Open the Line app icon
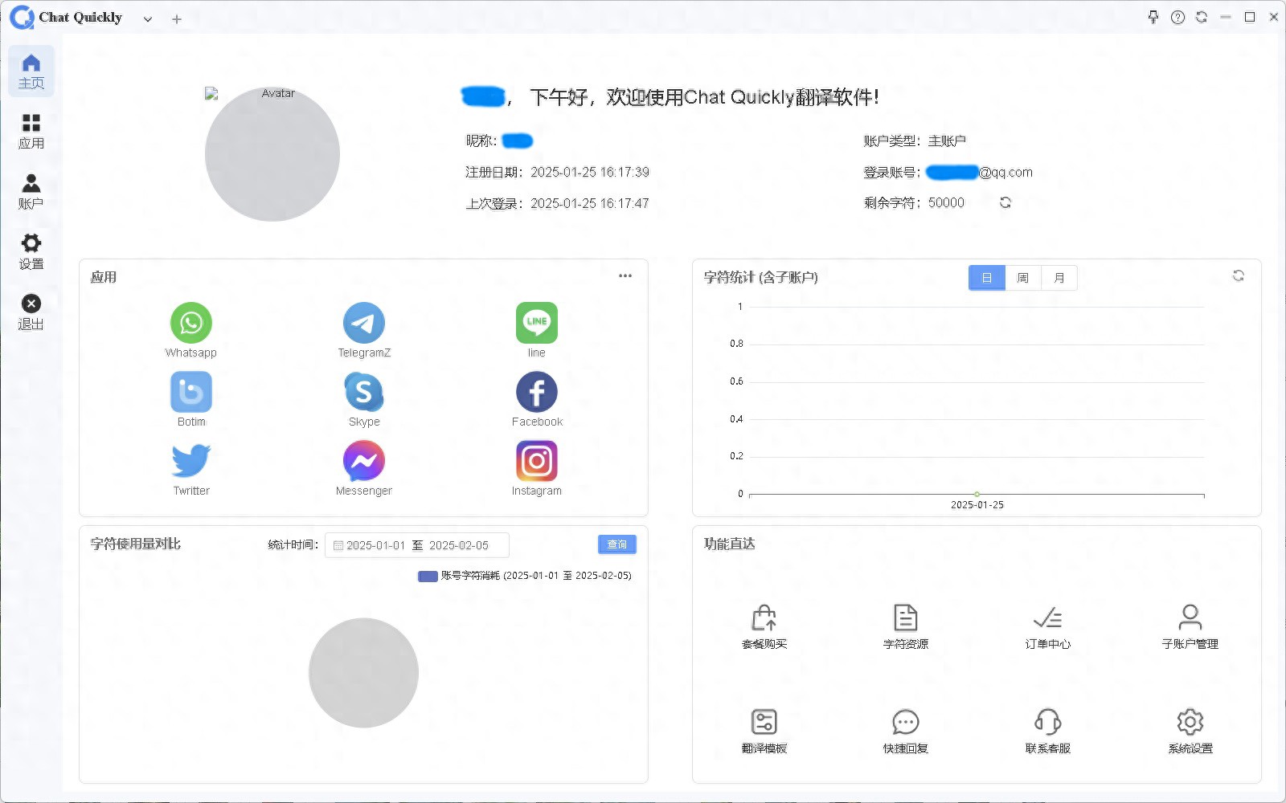This screenshot has width=1286, height=803. [537, 323]
